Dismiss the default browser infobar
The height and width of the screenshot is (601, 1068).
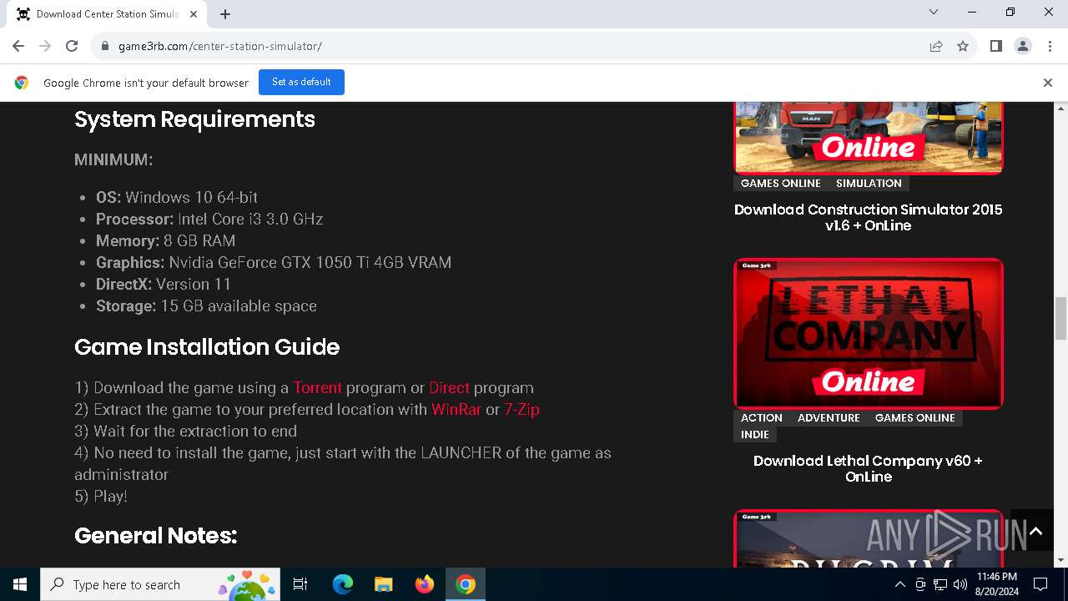1047,83
